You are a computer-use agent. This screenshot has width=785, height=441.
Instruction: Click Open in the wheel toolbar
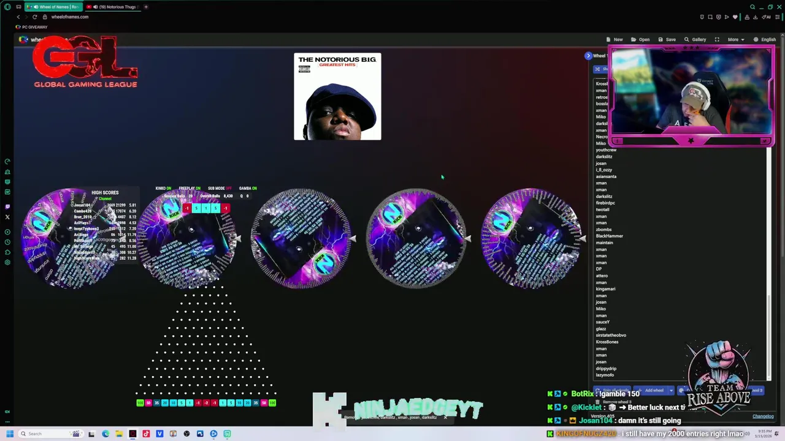point(640,40)
